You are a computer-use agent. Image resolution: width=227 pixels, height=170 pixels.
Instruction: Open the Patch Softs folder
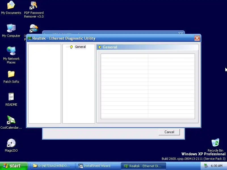point(11,77)
